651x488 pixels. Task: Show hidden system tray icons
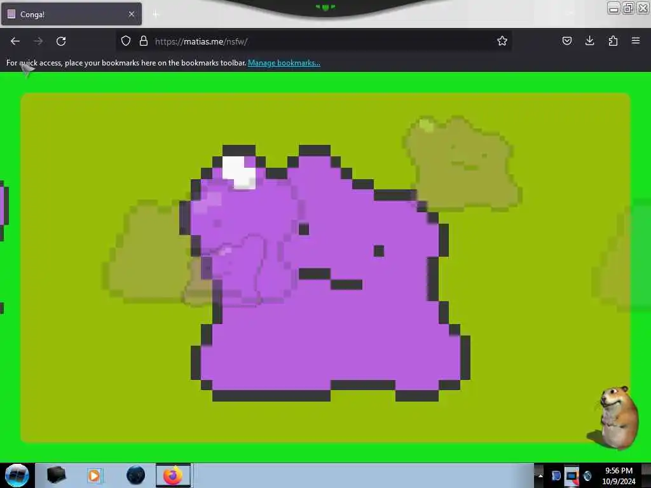pos(540,475)
